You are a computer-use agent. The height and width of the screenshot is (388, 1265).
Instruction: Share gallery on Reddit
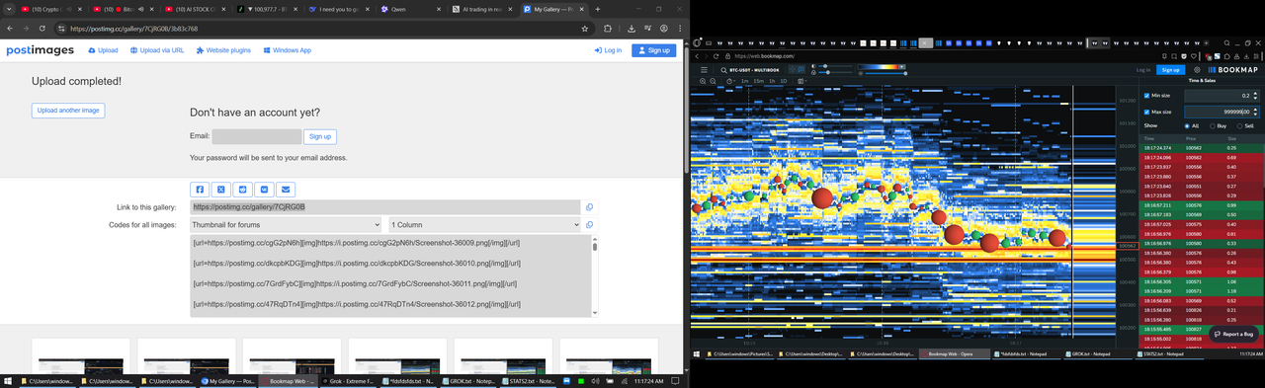pyautogui.click(x=243, y=190)
